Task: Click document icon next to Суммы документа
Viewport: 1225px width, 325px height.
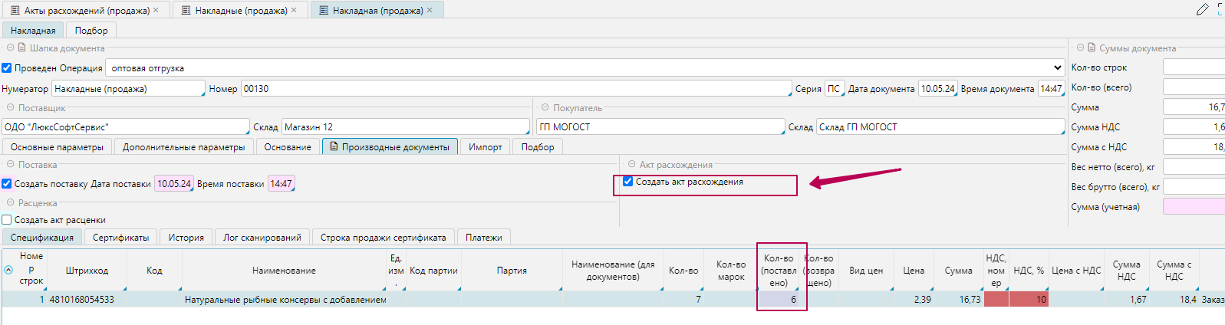Action: click(1092, 48)
